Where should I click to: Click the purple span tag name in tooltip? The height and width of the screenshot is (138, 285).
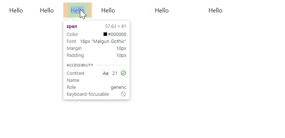click(72, 26)
